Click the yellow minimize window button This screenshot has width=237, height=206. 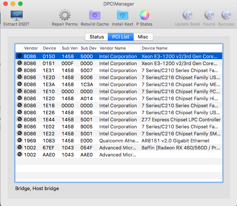pyautogui.click(x=13, y=4)
